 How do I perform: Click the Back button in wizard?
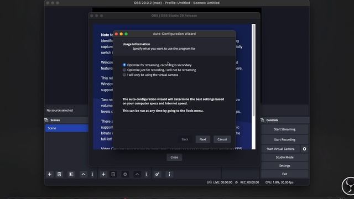(185, 139)
